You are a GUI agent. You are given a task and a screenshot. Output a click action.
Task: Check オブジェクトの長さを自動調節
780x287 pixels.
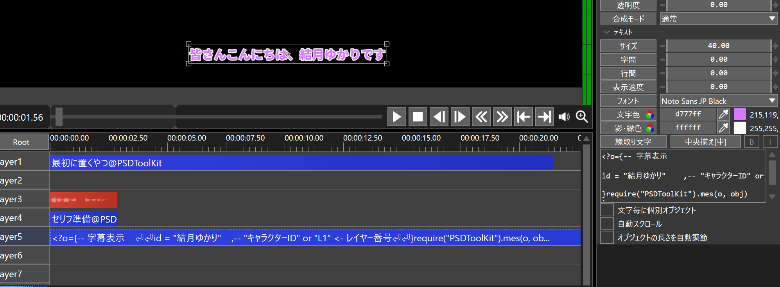607,237
